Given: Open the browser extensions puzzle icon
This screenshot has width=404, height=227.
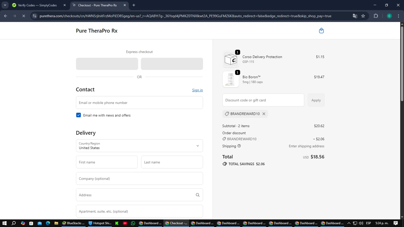Looking at the screenshot, I should 376,16.
